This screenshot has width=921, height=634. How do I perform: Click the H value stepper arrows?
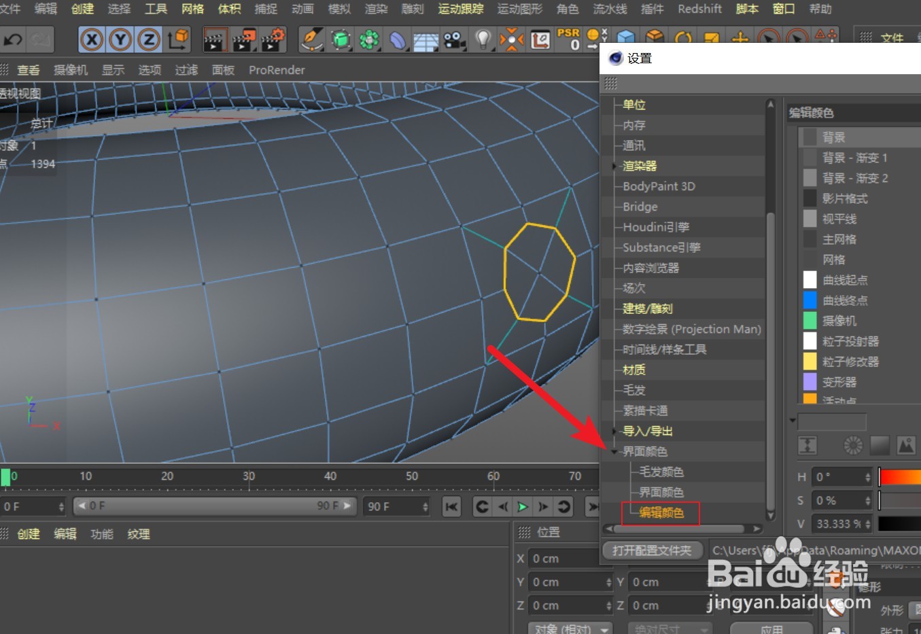click(x=867, y=477)
